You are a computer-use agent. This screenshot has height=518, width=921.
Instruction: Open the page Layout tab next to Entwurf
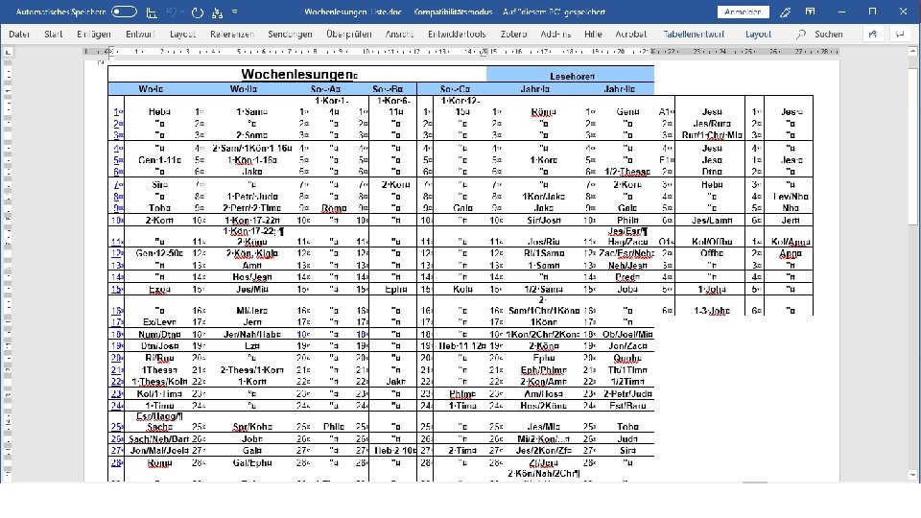tap(182, 35)
